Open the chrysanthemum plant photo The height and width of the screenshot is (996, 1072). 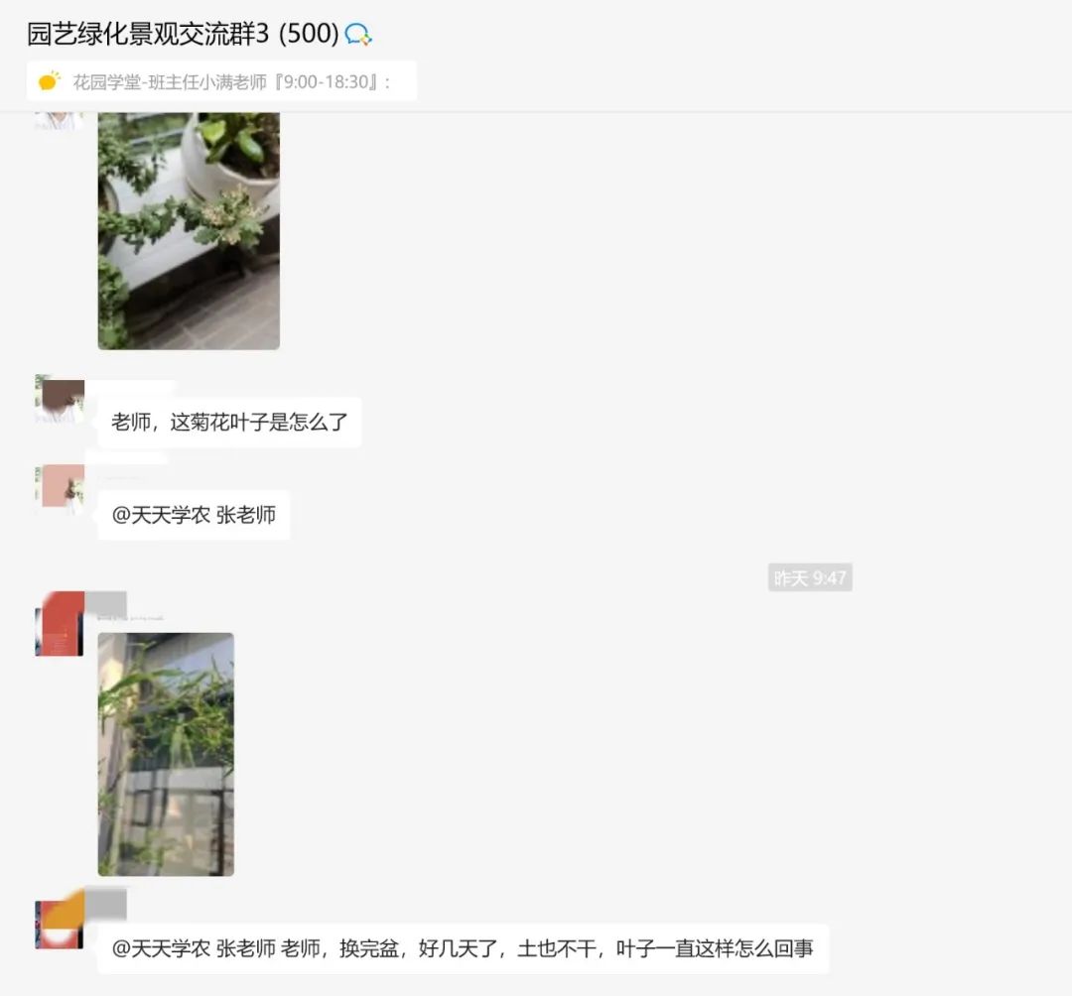tap(189, 231)
